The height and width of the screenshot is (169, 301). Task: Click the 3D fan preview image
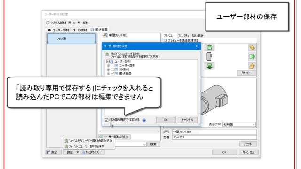click(x=214, y=100)
